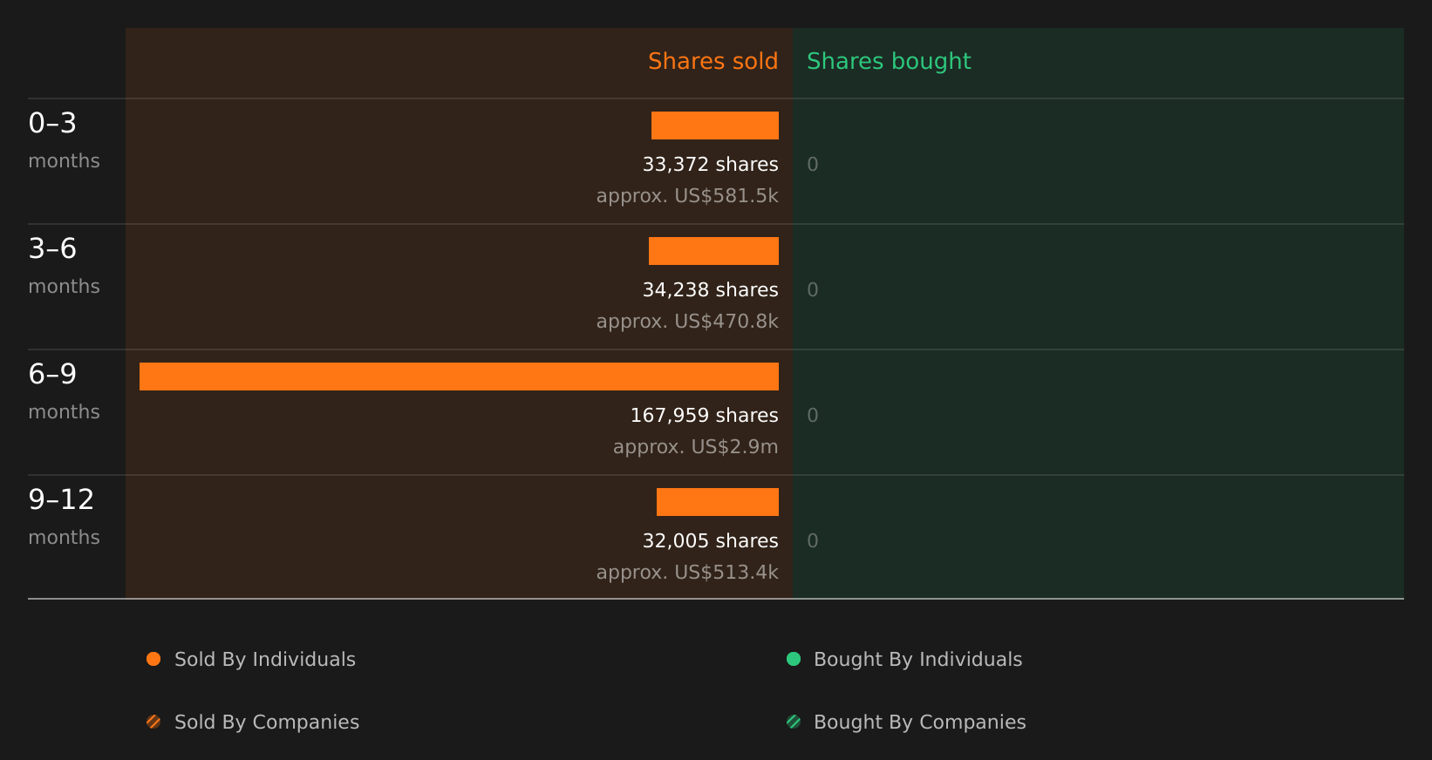Screen dimensions: 1432x760
Task: Click the striped Bought By Companies legend icon
Action: click(794, 722)
